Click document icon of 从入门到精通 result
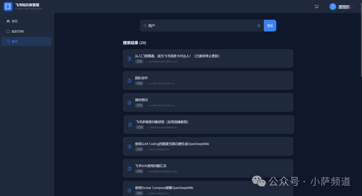Image resolution: width=362 pixels, height=196 pixels. tap(129, 59)
